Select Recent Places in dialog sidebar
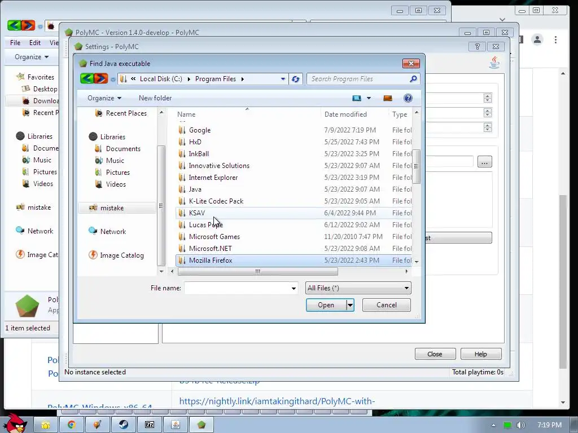Screen dimensions: 578x433 click(126, 113)
